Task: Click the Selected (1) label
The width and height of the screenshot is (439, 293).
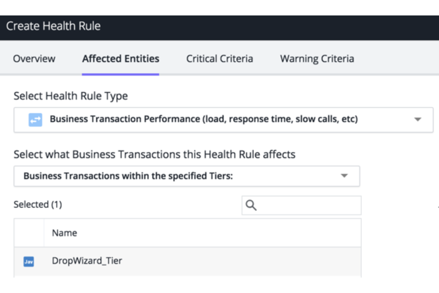Action: point(38,204)
